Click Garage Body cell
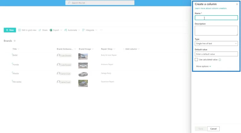241x133 pixels. tap(106, 73)
